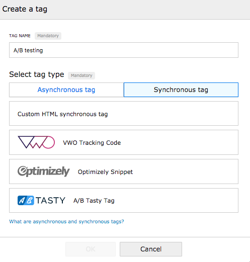Select the Synchronous tag tab
This screenshot has height=262, width=250.
[181, 90]
